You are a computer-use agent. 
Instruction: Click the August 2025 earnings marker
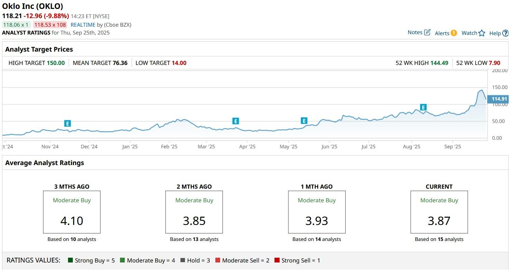point(423,107)
